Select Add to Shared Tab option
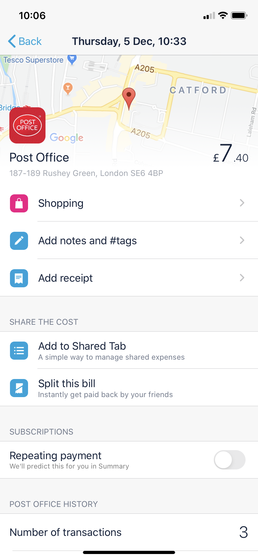The height and width of the screenshot is (559, 258). pyautogui.click(x=129, y=350)
